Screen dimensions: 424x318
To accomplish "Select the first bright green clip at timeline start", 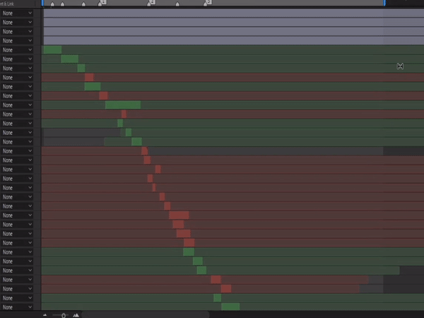I will click(52, 50).
